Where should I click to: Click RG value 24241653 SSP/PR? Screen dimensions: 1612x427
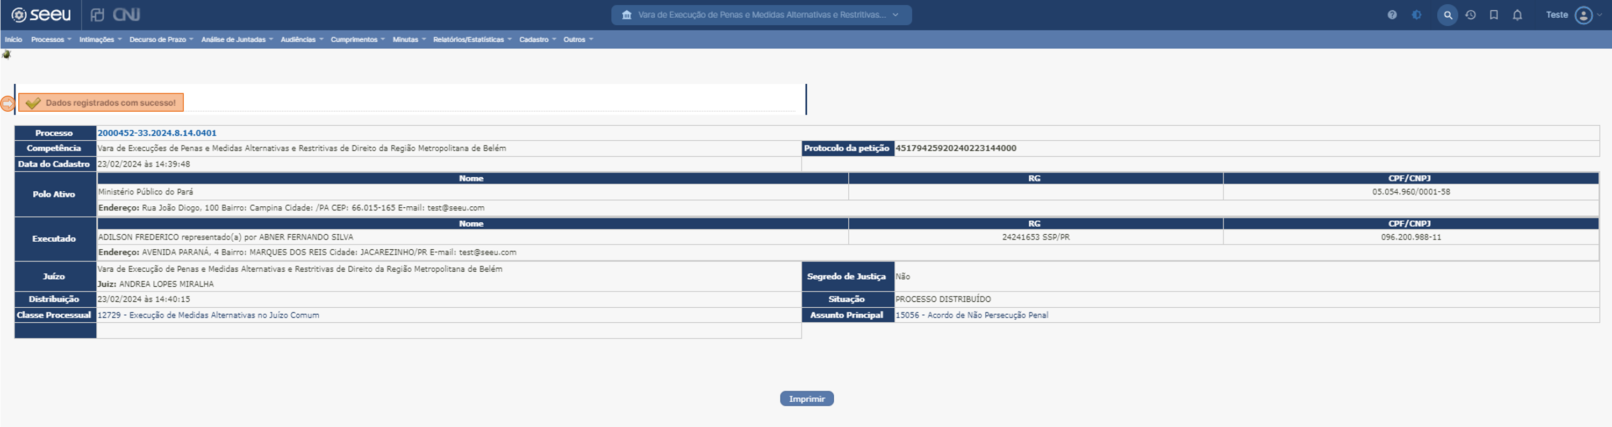1036,237
